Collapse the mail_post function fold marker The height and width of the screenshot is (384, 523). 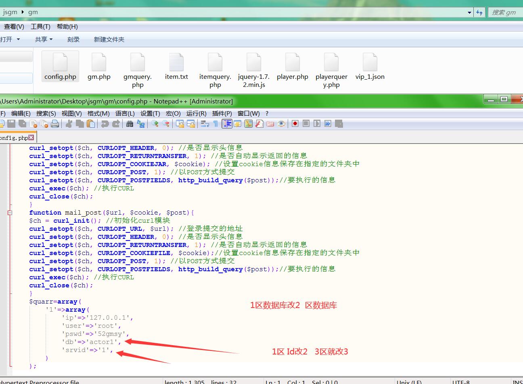pos(10,213)
